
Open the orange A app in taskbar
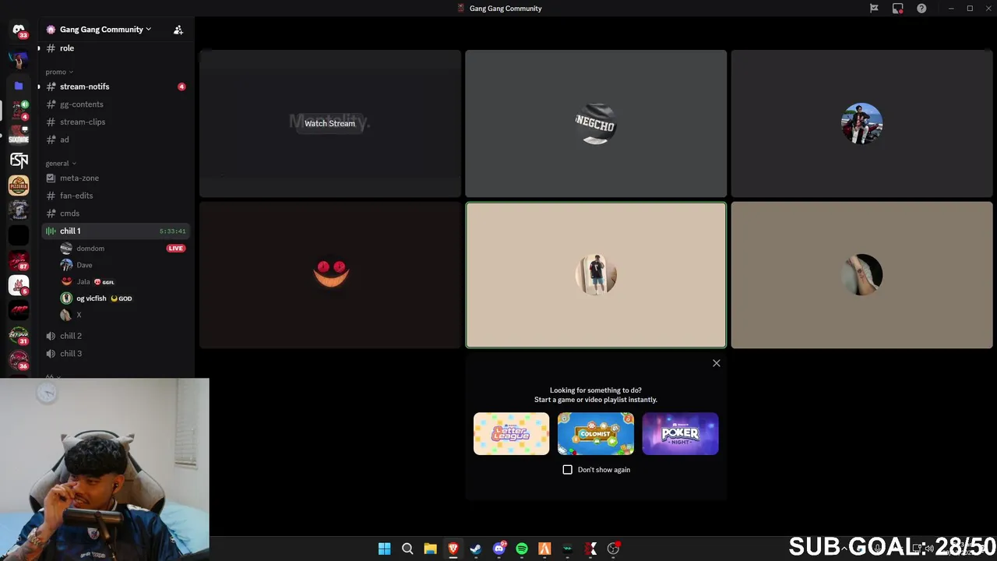(544, 549)
